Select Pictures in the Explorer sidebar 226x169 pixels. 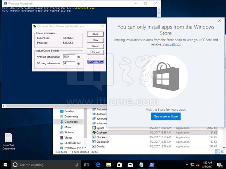click(x=69, y=132)
